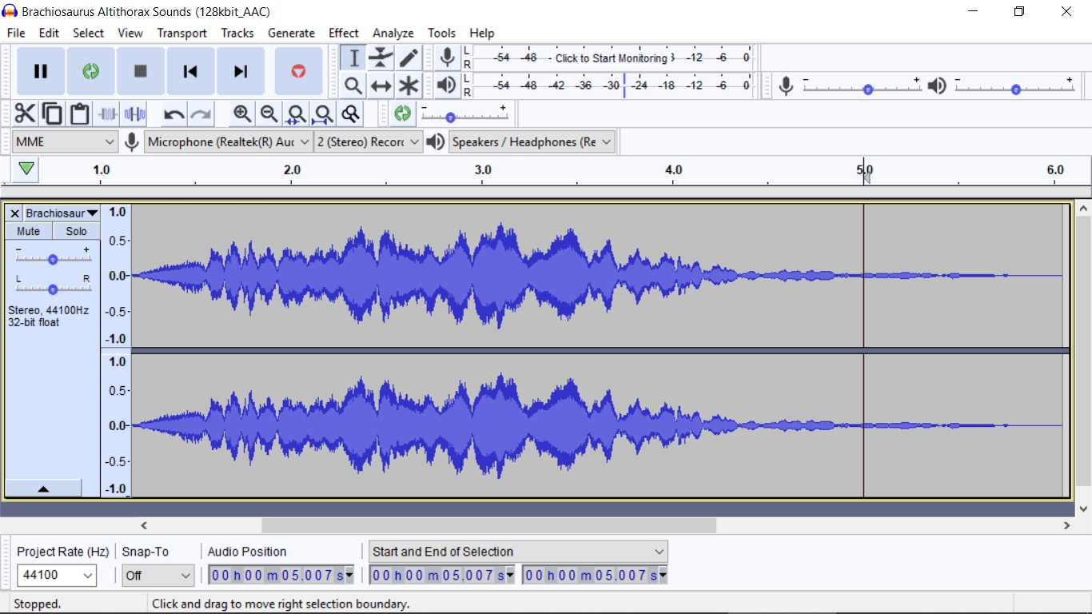Click the Cut scissors icon
Screen dimensions: 1092x614
(x=25, y=114)
